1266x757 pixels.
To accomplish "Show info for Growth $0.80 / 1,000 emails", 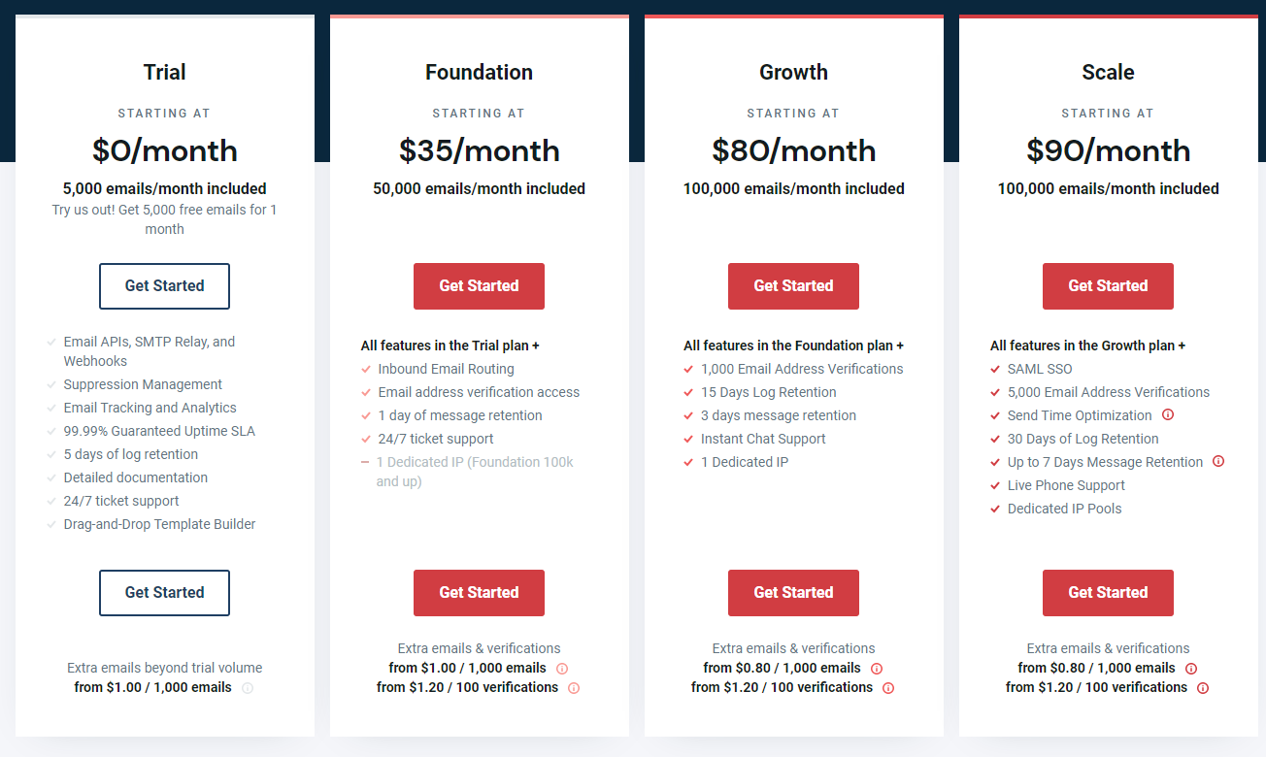I will click(x=877, y=669).
